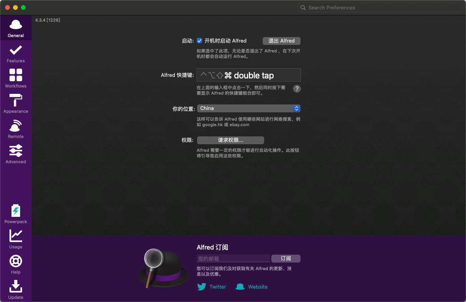Open the Features checkmark tab
Image resolution: width=466 pixels, height=302 pixels.
(16, 54)
